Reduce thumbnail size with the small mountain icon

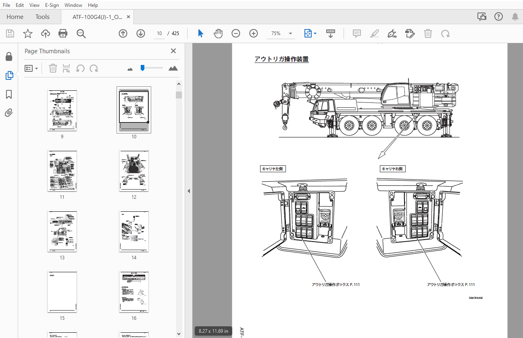pyautogui.click(x=130, y=69)
